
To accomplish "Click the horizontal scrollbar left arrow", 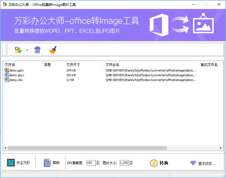I will coord(6,148).
